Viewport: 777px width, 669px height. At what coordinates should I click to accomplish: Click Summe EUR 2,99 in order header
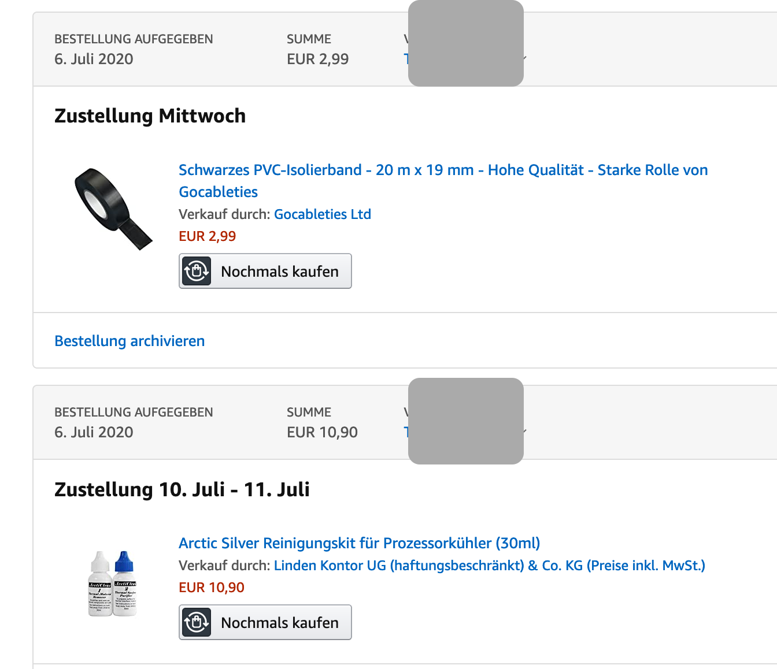pos(317,59)
